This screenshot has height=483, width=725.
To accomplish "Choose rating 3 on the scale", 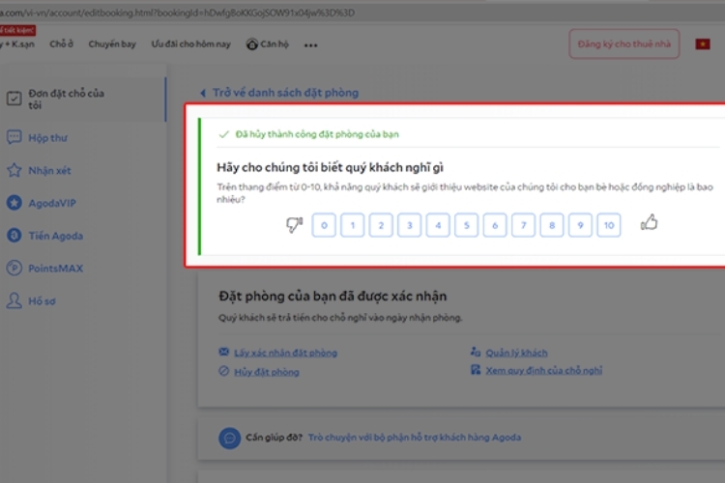I will pyautogui.click(x=409, y=225).
